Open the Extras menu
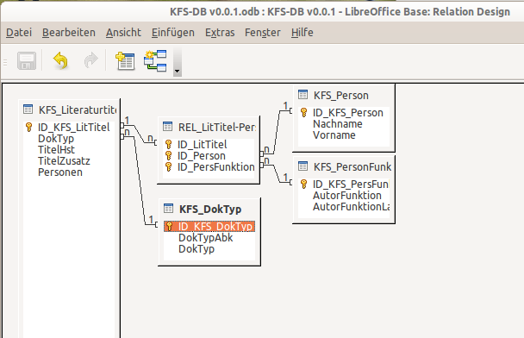The width and height of the screenshot is (524, 338). point(220,33)
